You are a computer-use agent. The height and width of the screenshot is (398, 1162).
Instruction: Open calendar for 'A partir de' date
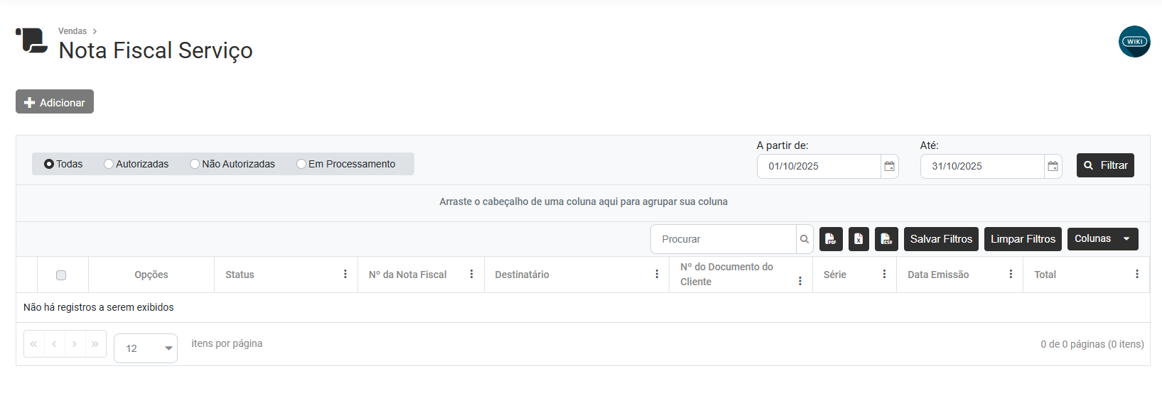(889, 166)
